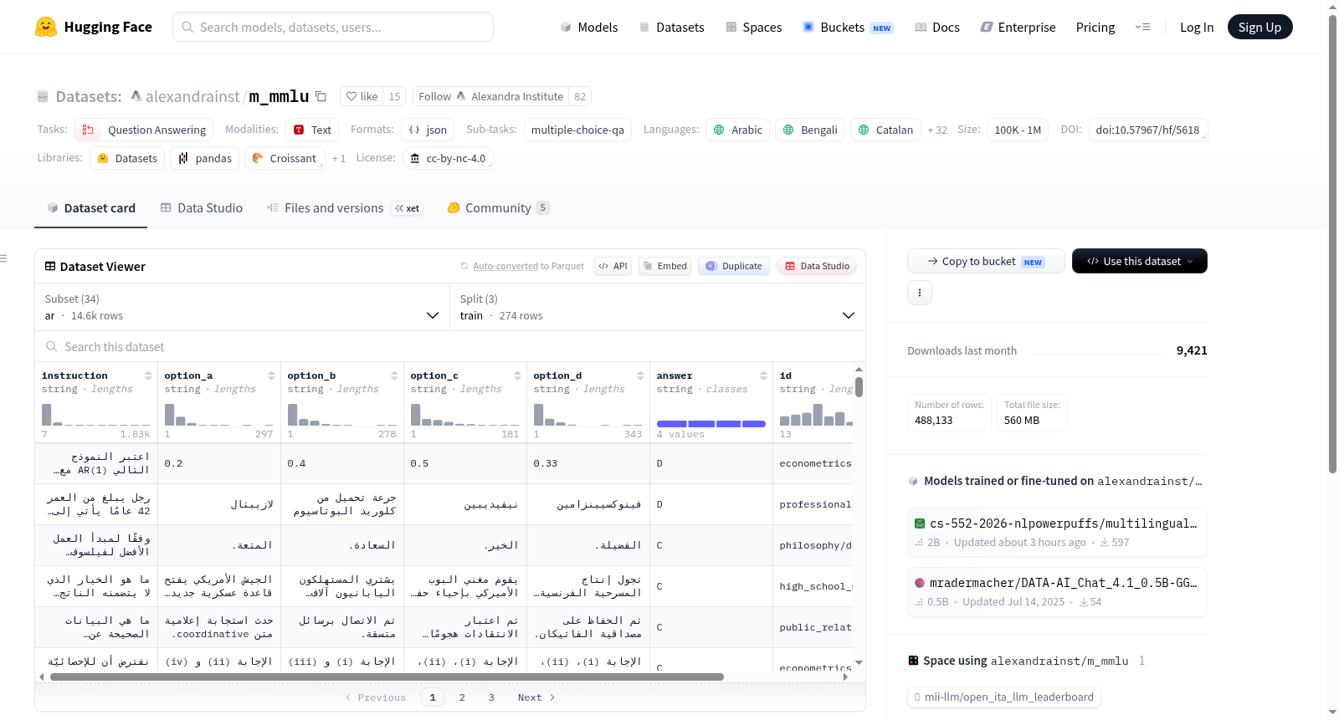Like the m_mmlu dataset
Image resolution: width=1339 pixels, height=720 pixels.
(362, 96)
